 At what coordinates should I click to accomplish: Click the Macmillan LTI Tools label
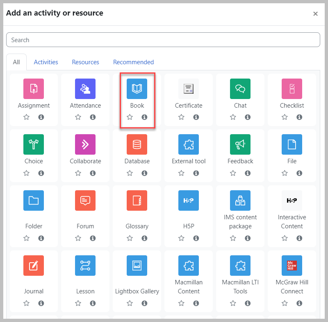click(x=240, y=287)
